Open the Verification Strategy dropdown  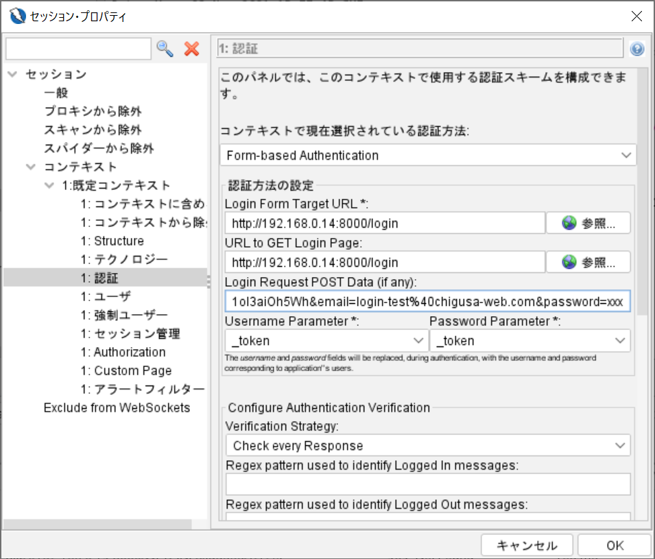(428, 446)
